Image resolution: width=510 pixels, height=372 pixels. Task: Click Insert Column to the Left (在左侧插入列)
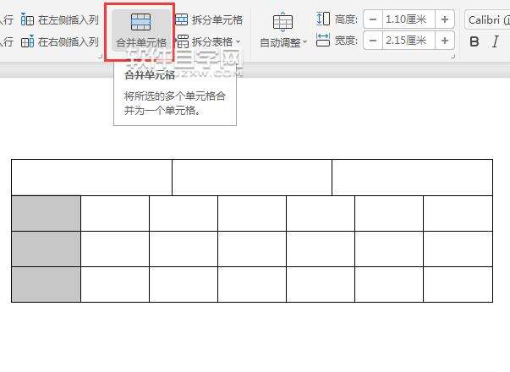(x=60, y=19)
